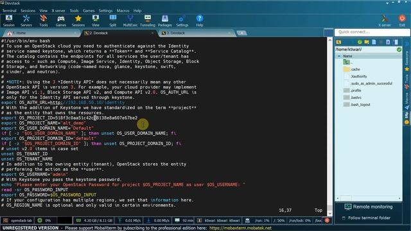Click the SFTP new folder icon
The width and height of the screenshot is (411, 231).
point(367,42)
